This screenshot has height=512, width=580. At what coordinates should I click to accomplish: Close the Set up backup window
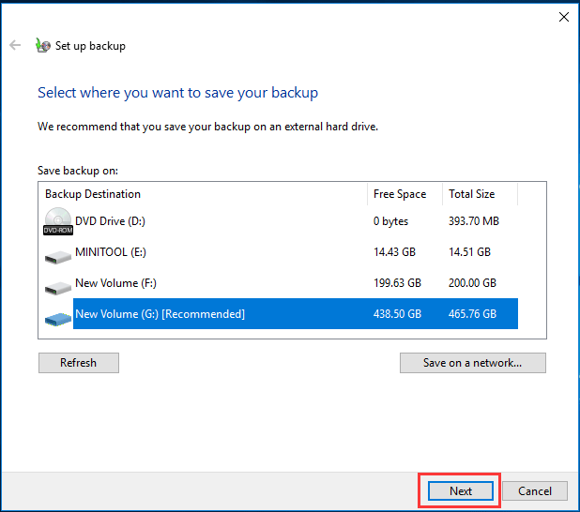[563, 17]
